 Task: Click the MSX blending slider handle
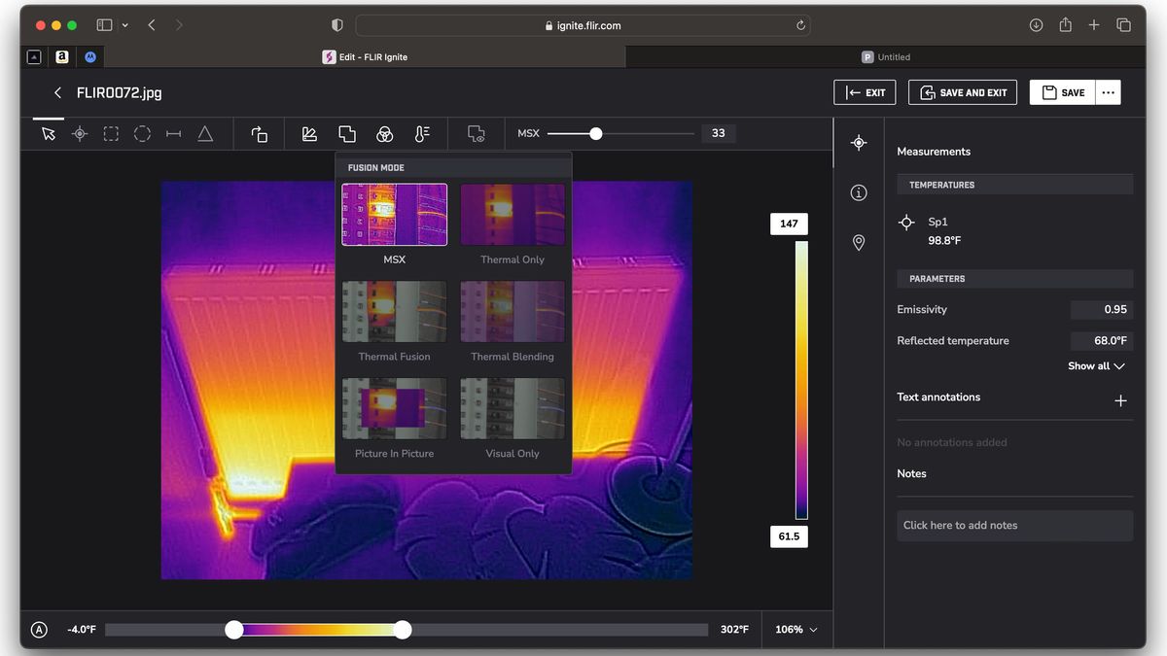[x=595, y=133]
